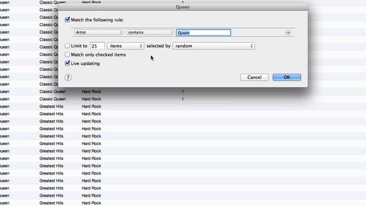Click the Cancel button
This screenshot has width=366, height=206.
click(254, 77)
